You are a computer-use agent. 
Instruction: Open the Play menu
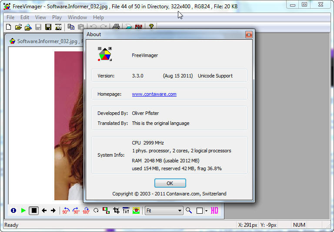pos(57,17)
